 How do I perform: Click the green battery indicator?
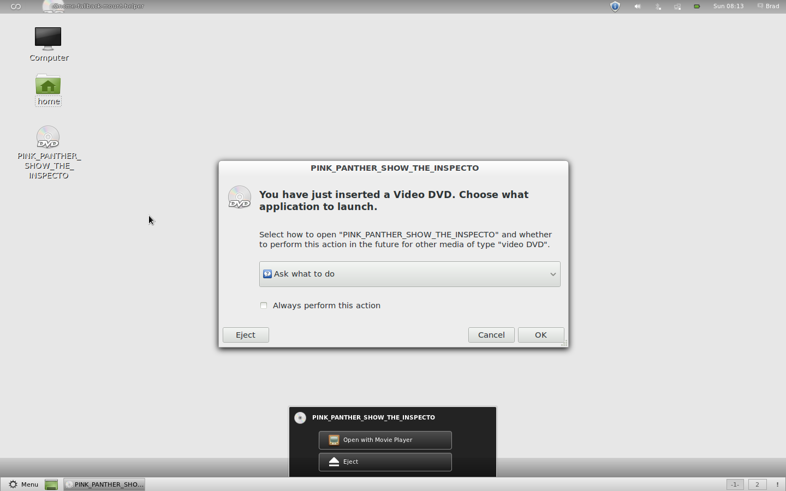(x=697, y=7)
